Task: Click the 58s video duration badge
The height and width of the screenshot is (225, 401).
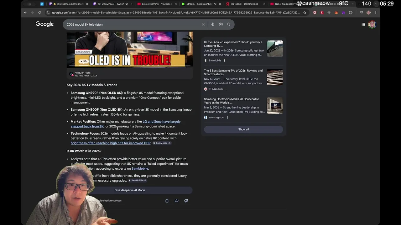Action: [x=83, y=61]
